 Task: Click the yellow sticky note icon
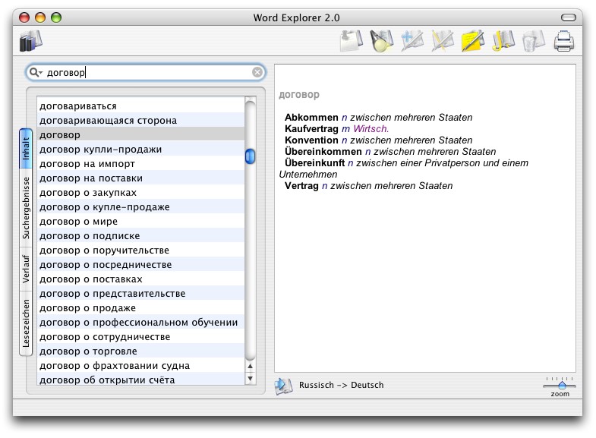tap(473, 41)
